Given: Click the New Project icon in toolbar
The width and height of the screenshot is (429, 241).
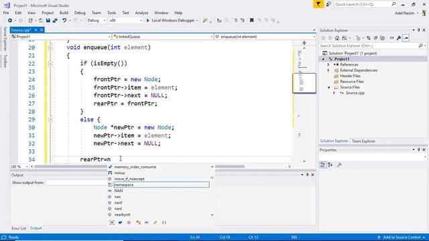Looking at the screenshot, I should tap(30, 21).
